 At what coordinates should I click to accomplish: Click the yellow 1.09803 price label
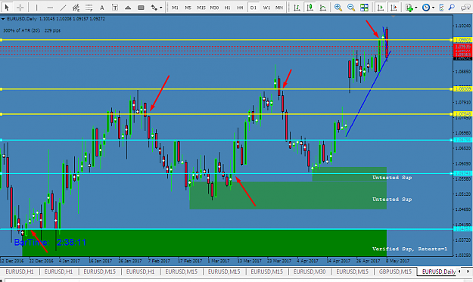coord(462,40)
